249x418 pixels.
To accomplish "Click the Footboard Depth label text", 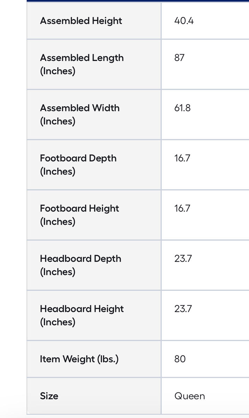I will 78,158.
